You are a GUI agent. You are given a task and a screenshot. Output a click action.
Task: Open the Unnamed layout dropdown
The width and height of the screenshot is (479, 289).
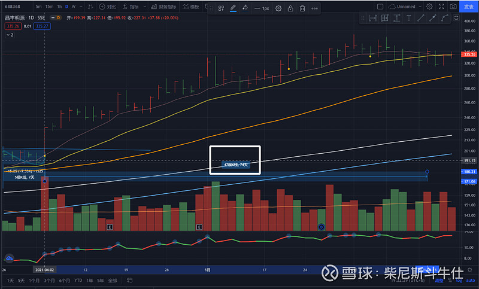pyautogui.click(x=405, y=7)
